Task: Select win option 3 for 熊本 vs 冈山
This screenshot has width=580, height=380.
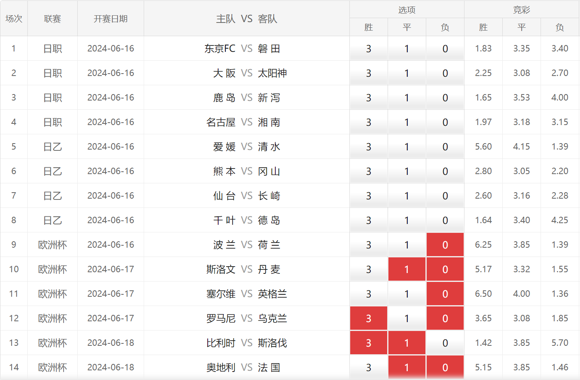Action: tap(369, 171)
